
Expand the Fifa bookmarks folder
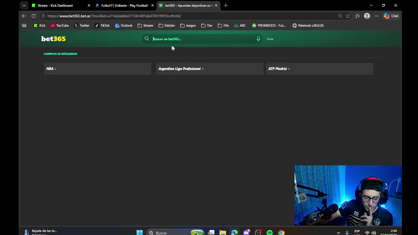pos(223,25)
